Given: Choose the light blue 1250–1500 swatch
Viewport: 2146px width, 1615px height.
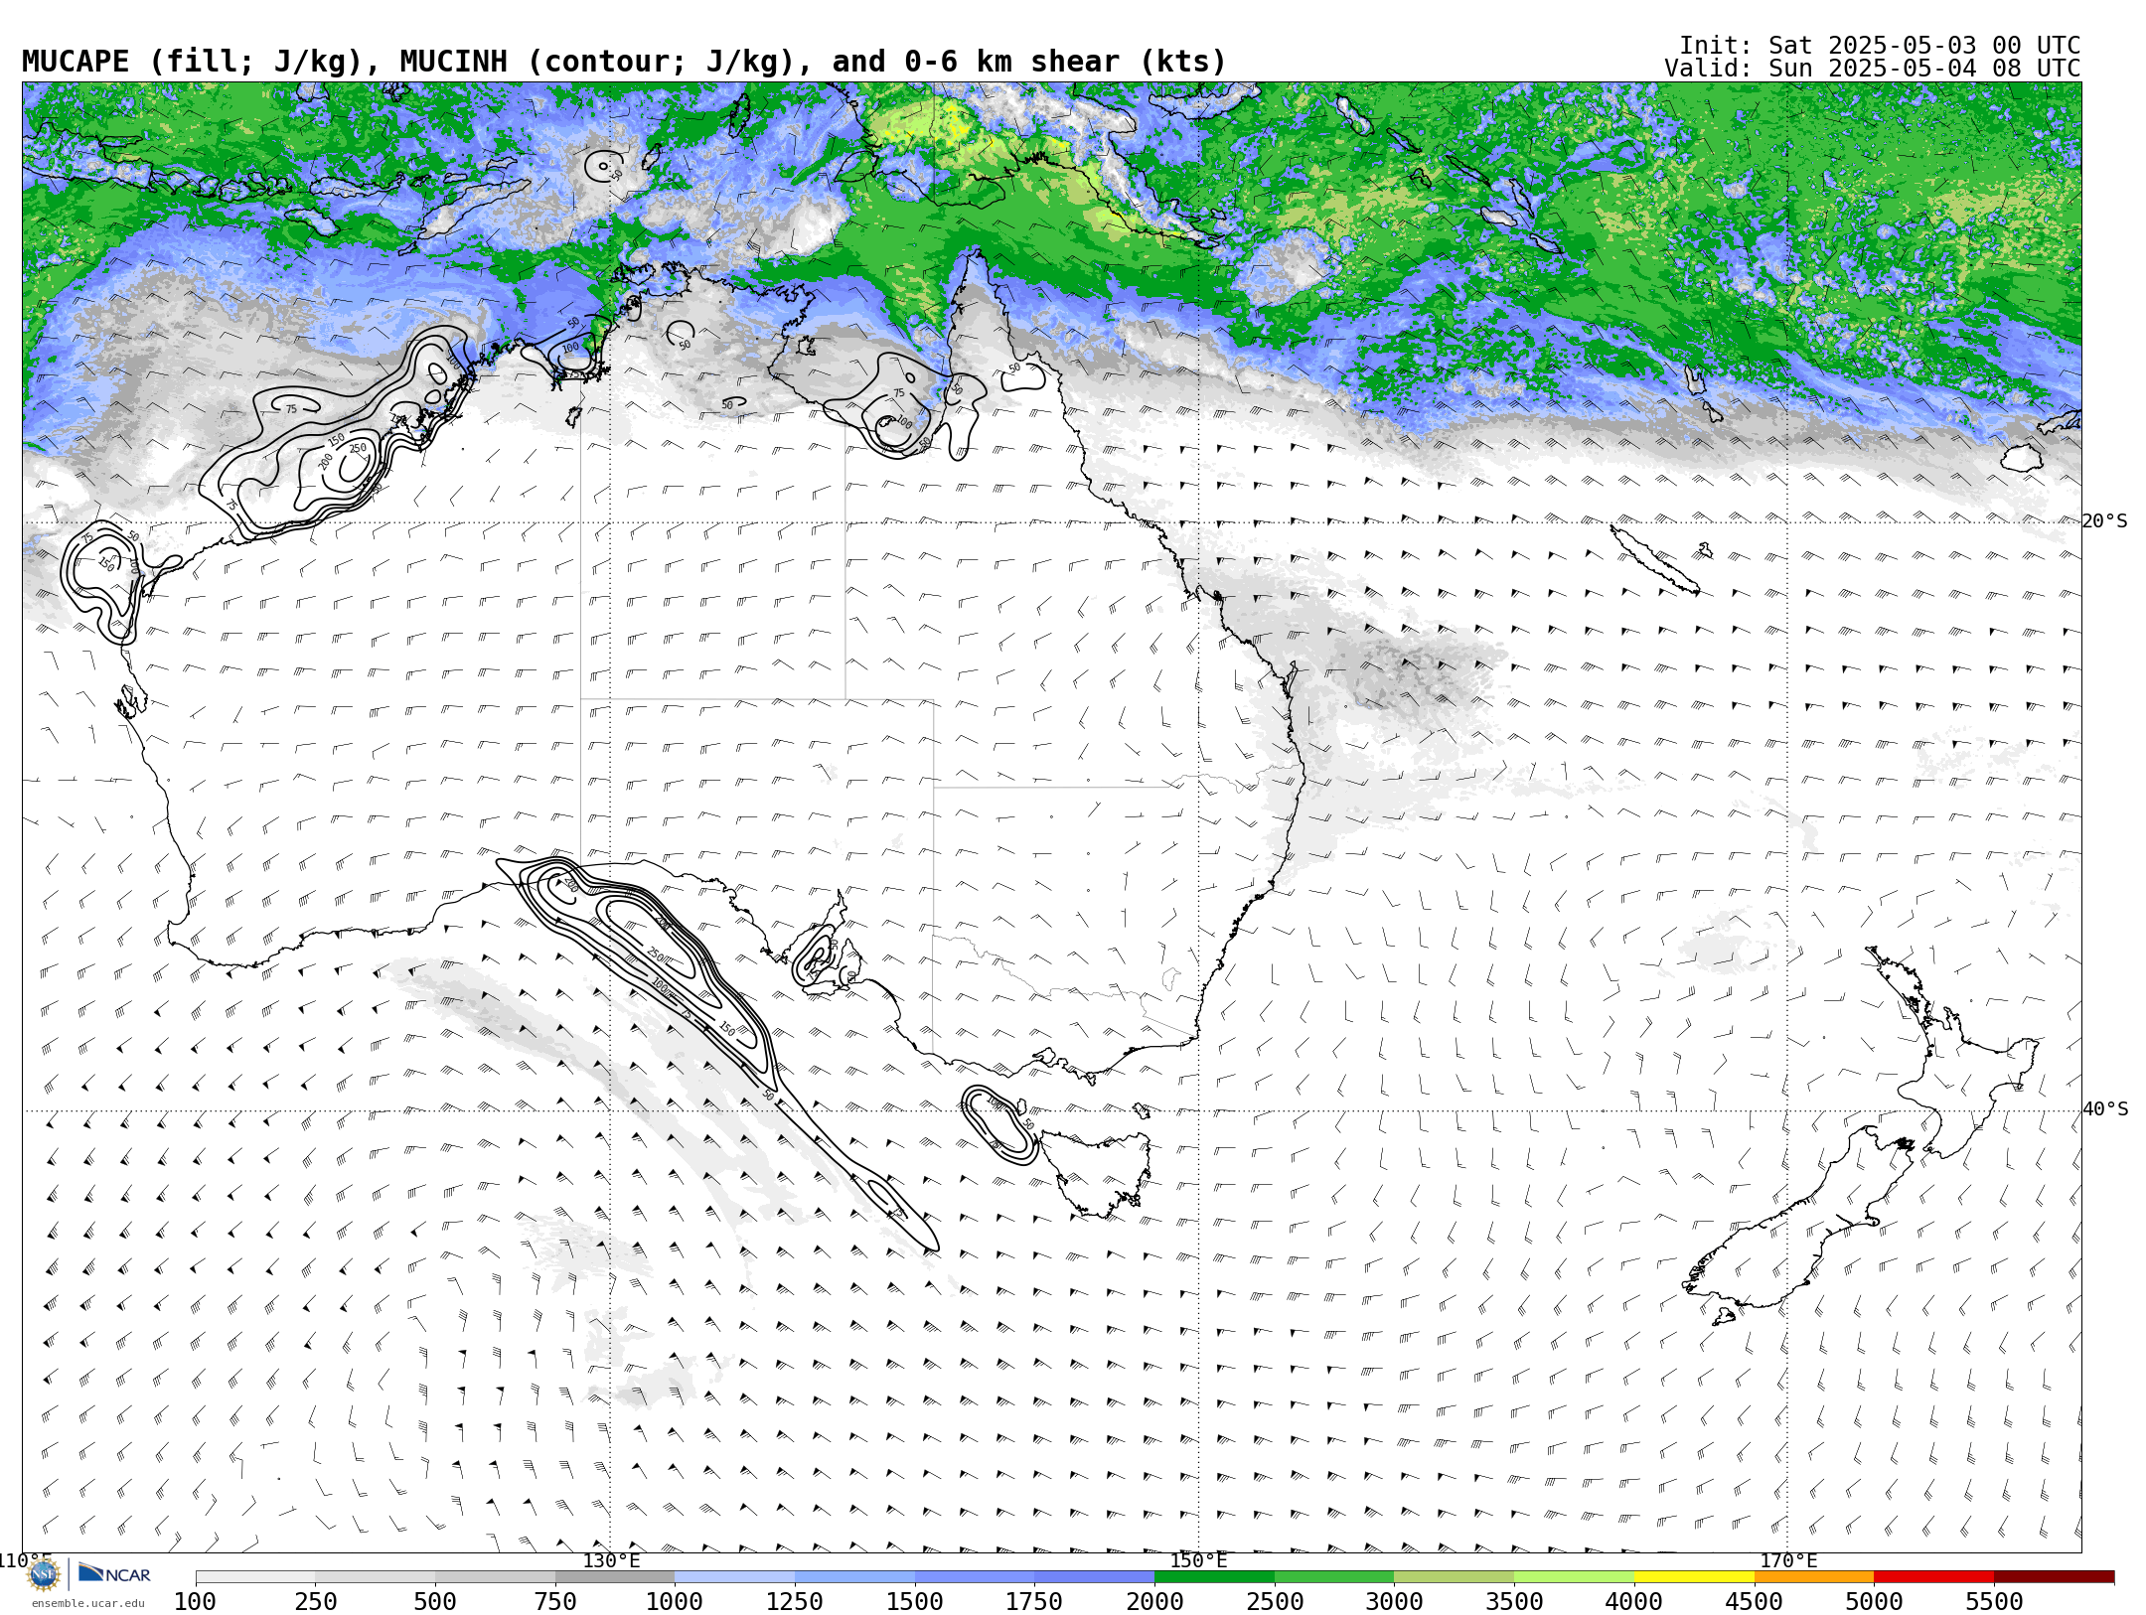Looking at the screenshot, I should [854, 1577].
